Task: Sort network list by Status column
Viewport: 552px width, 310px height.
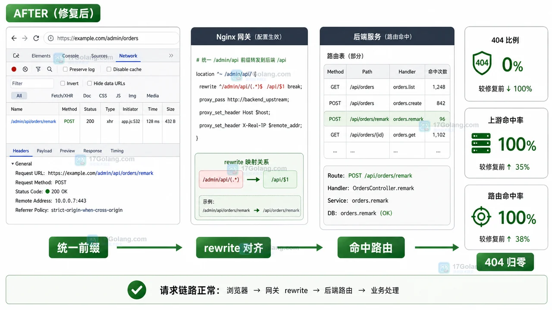Action: tap(90, 109)
